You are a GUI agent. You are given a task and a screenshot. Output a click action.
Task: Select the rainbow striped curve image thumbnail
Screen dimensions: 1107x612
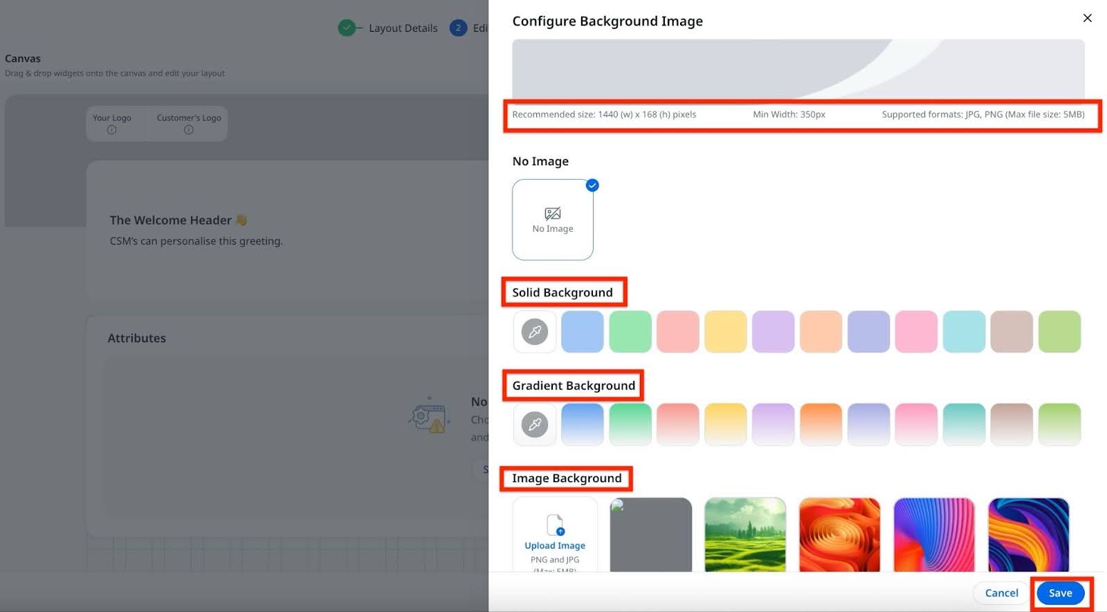[934, 535]
